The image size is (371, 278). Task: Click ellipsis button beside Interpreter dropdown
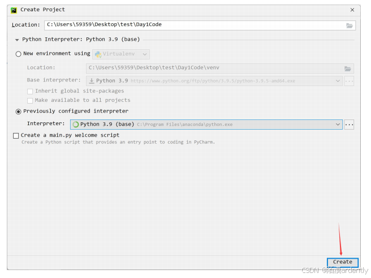pos(349,125)
